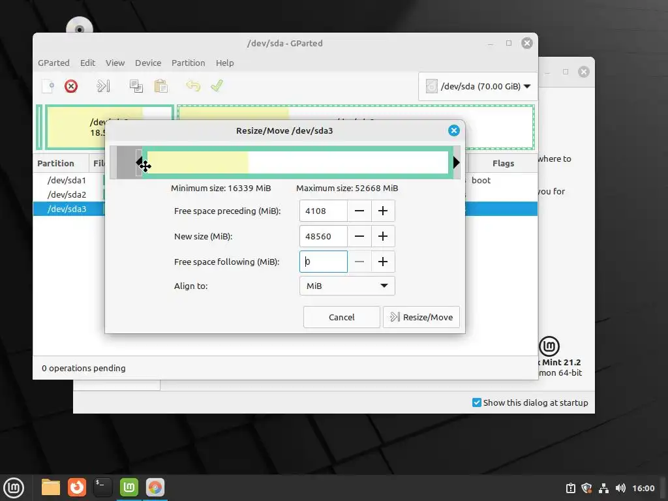Click the left resize handle arrow
The width and height of the screenshot is (668, 501).
pyautogui.click(x=139, y=162)
